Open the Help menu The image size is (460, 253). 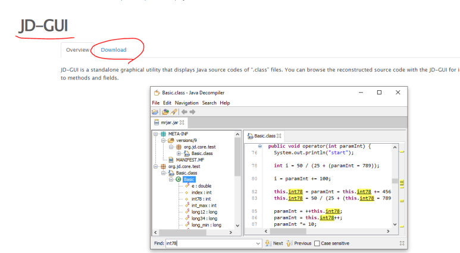coord(225,103)
